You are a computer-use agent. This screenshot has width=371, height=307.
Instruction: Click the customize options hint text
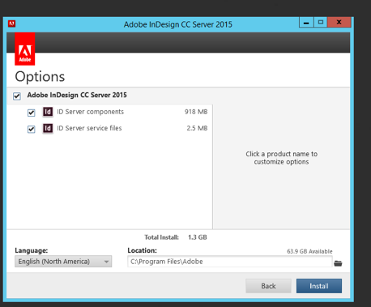[281, 158]
